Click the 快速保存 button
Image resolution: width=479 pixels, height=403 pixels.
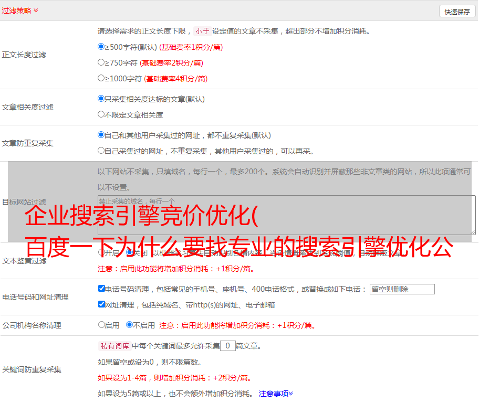pyautogui.click(x=457, y=12)
